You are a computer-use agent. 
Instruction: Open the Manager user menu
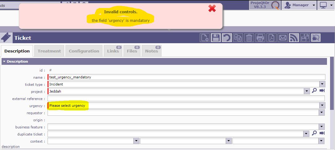[x=299, y=5]
